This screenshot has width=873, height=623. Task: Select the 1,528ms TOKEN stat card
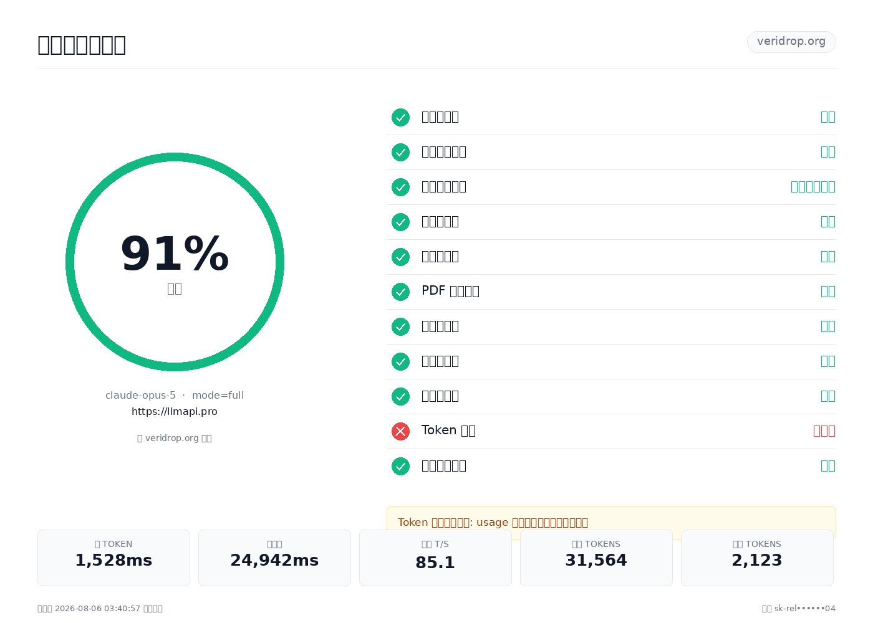[x=113, y=558]
